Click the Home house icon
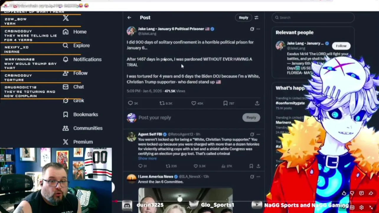379x213 pixels. coord(66,32)
